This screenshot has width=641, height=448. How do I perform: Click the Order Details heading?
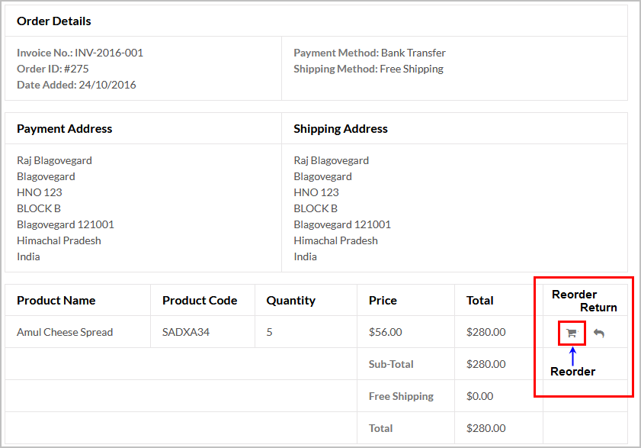pos(54,21)
